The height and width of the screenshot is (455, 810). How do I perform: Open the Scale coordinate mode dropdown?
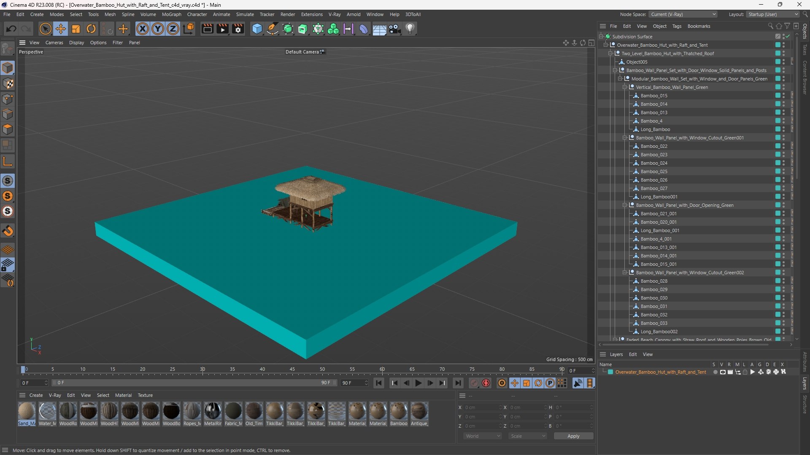tap(527, 436)
